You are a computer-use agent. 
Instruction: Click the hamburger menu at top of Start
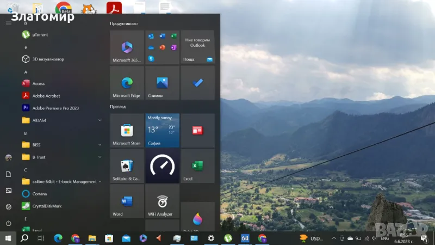8,22
